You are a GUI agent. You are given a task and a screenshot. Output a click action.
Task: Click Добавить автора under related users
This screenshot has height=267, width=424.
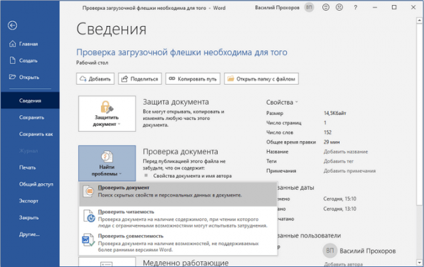pos(343,264)
